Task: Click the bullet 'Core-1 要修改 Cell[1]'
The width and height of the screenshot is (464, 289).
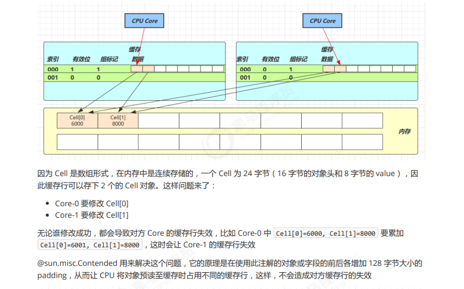Action: (x=92, y=215)
